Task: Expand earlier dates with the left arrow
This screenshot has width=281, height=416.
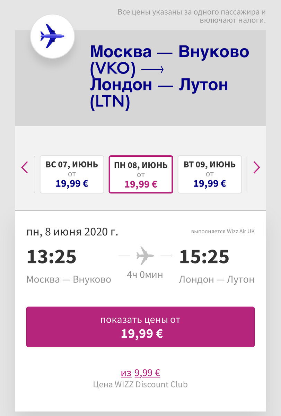Action: tap(24, 167)
